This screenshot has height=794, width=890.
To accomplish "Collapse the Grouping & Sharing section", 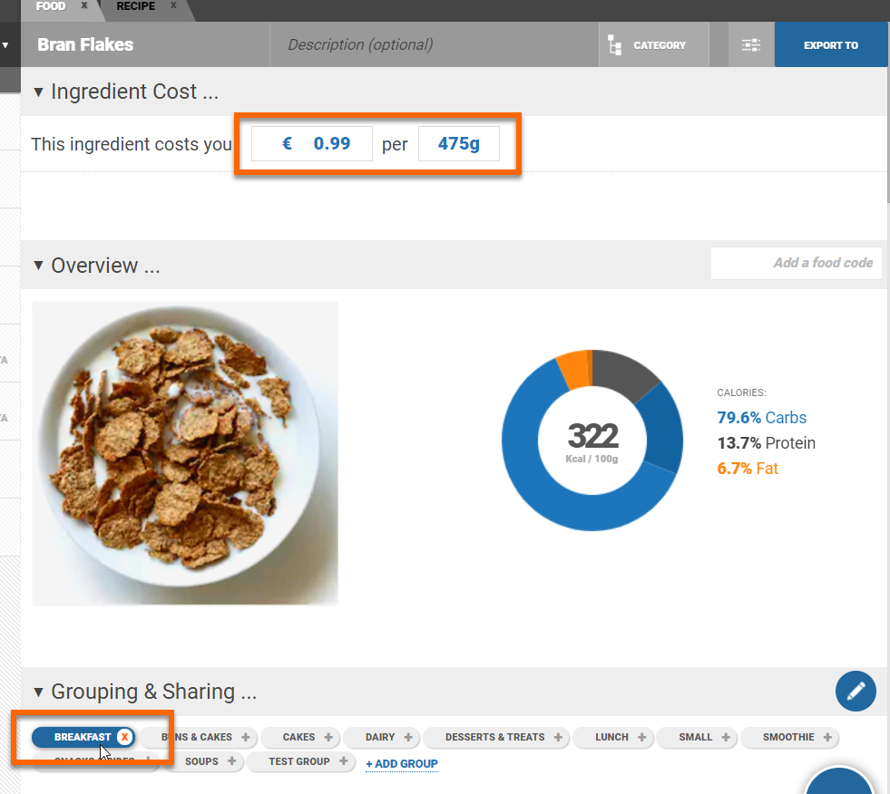I will [37, 692].
